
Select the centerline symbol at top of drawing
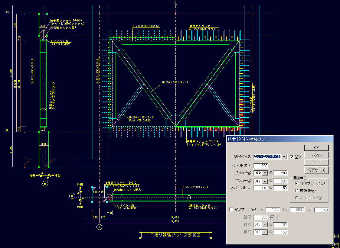coord(175,3)
